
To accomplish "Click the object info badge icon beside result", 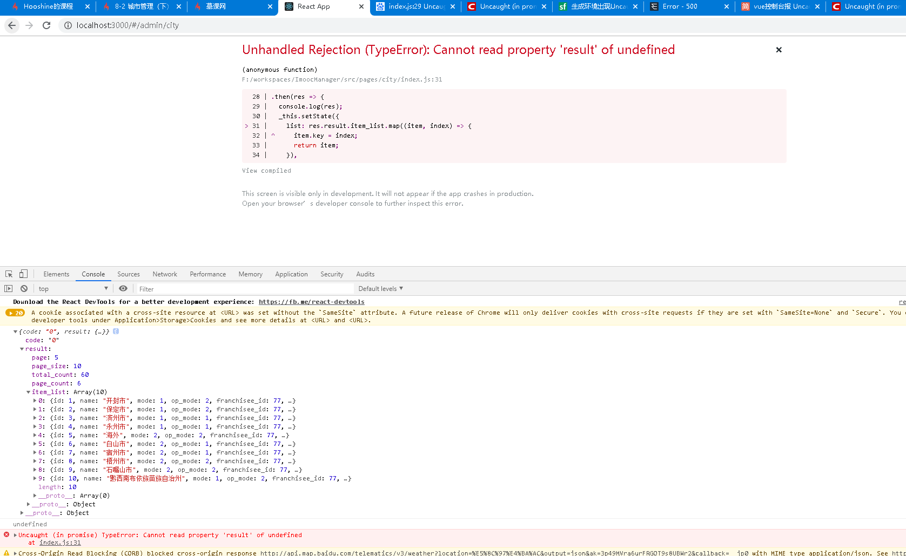I will tap(116, 331).
